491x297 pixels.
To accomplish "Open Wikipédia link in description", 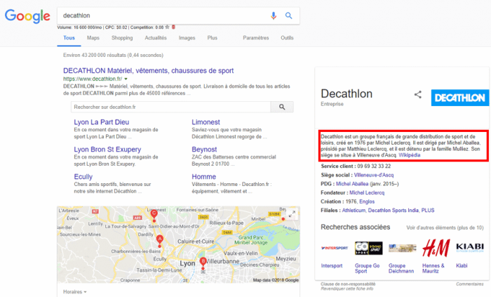I will pyautogui.click(x=409, y=155).
